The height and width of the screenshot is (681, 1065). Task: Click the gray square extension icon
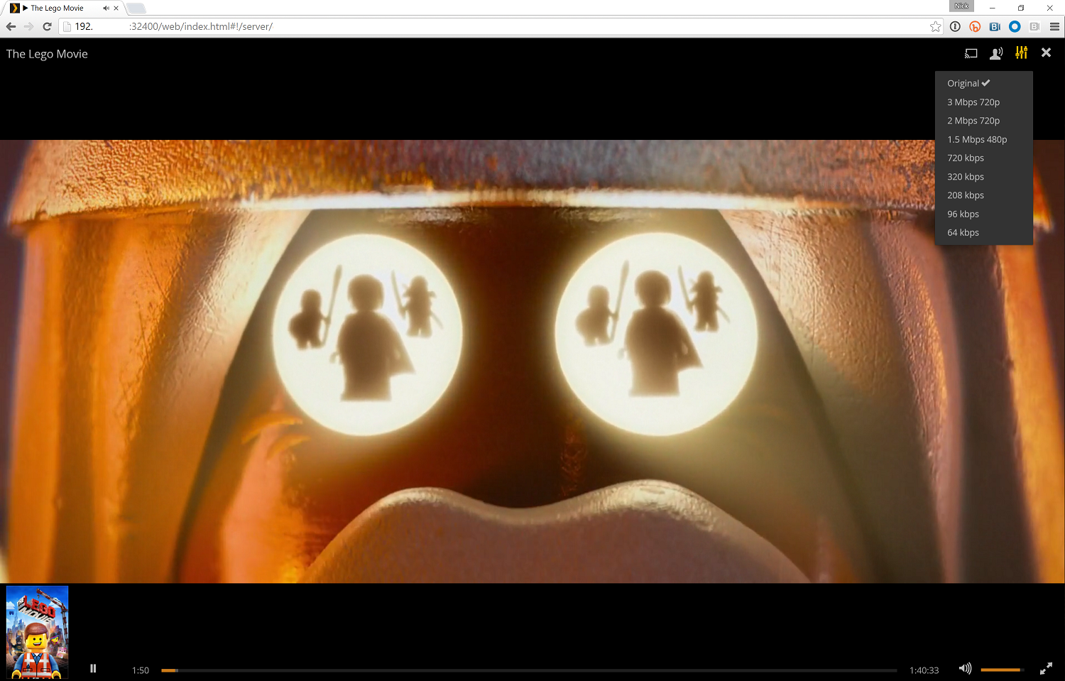1034,26
